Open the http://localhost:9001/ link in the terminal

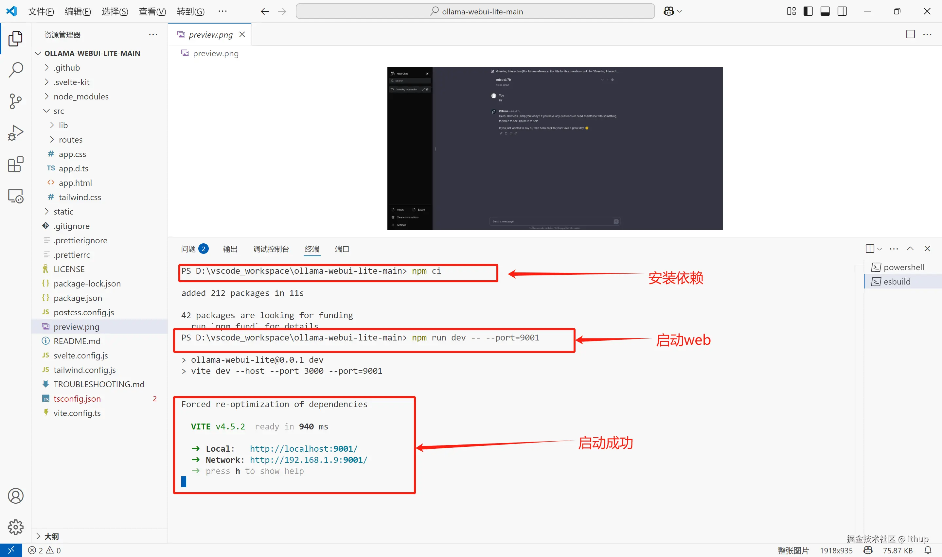point(303,448)
